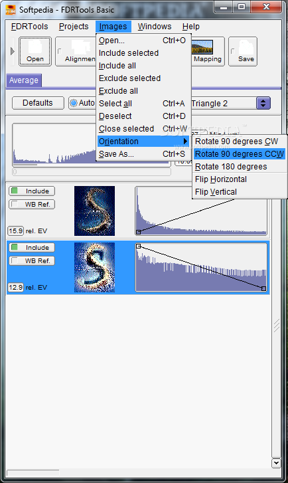Select the bright S image thumbnail

[94, 267]
